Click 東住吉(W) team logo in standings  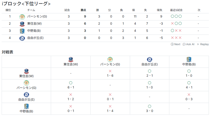(22, 24)
